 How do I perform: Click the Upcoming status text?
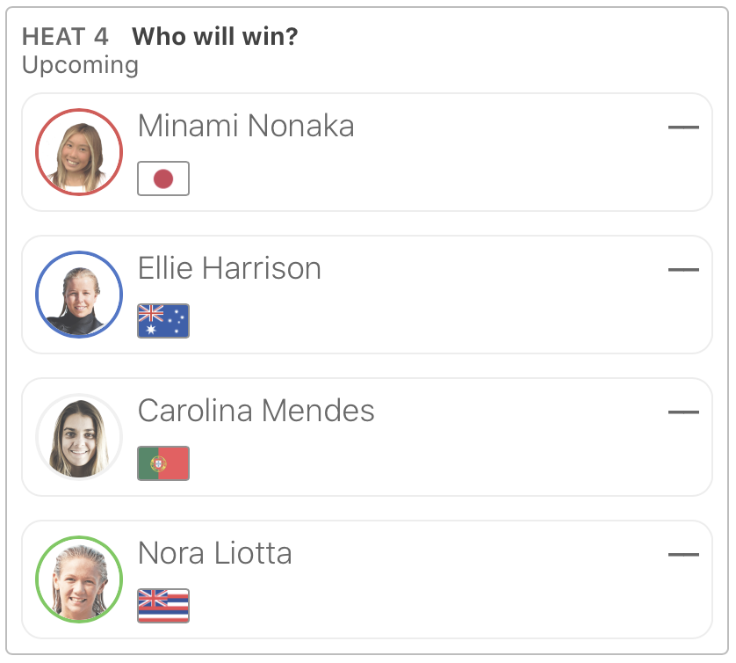coord(80,65)
